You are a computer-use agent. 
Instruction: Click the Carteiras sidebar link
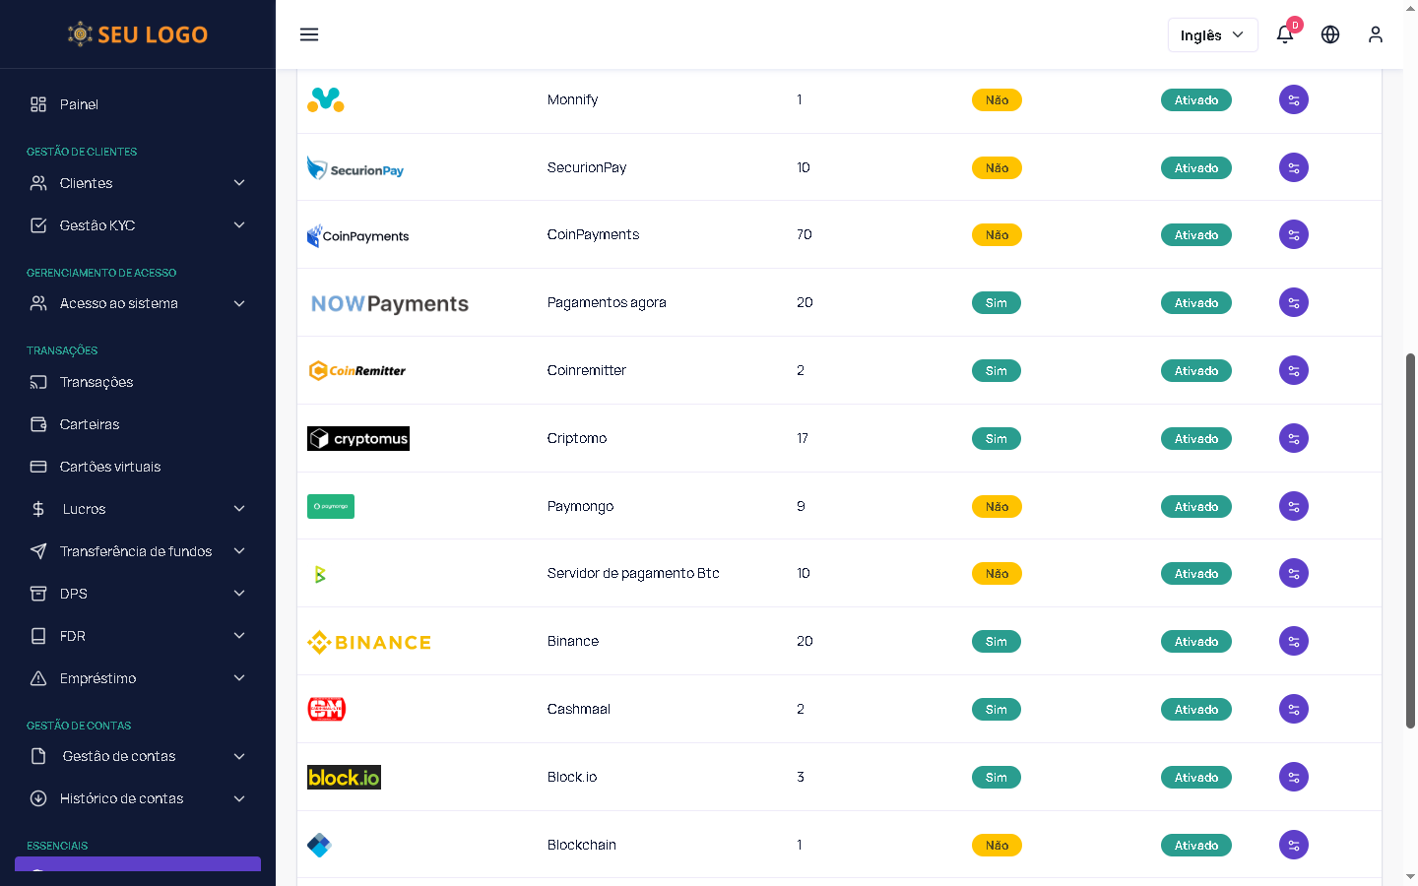click(89, 424)
